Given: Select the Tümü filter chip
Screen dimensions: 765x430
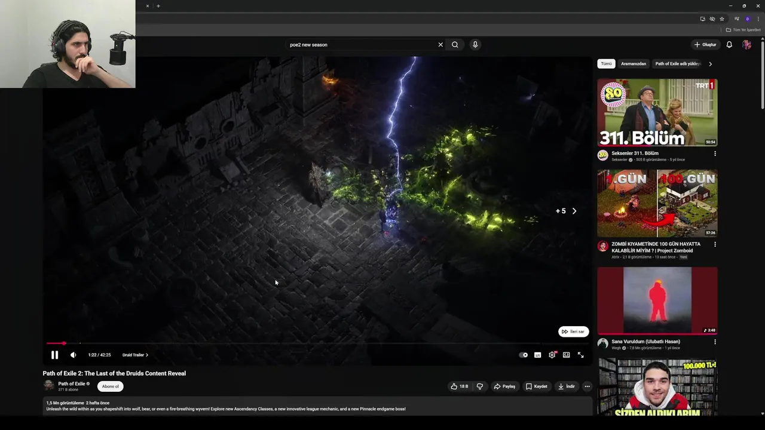Looking at the screenshot, I should coord(606,64).
